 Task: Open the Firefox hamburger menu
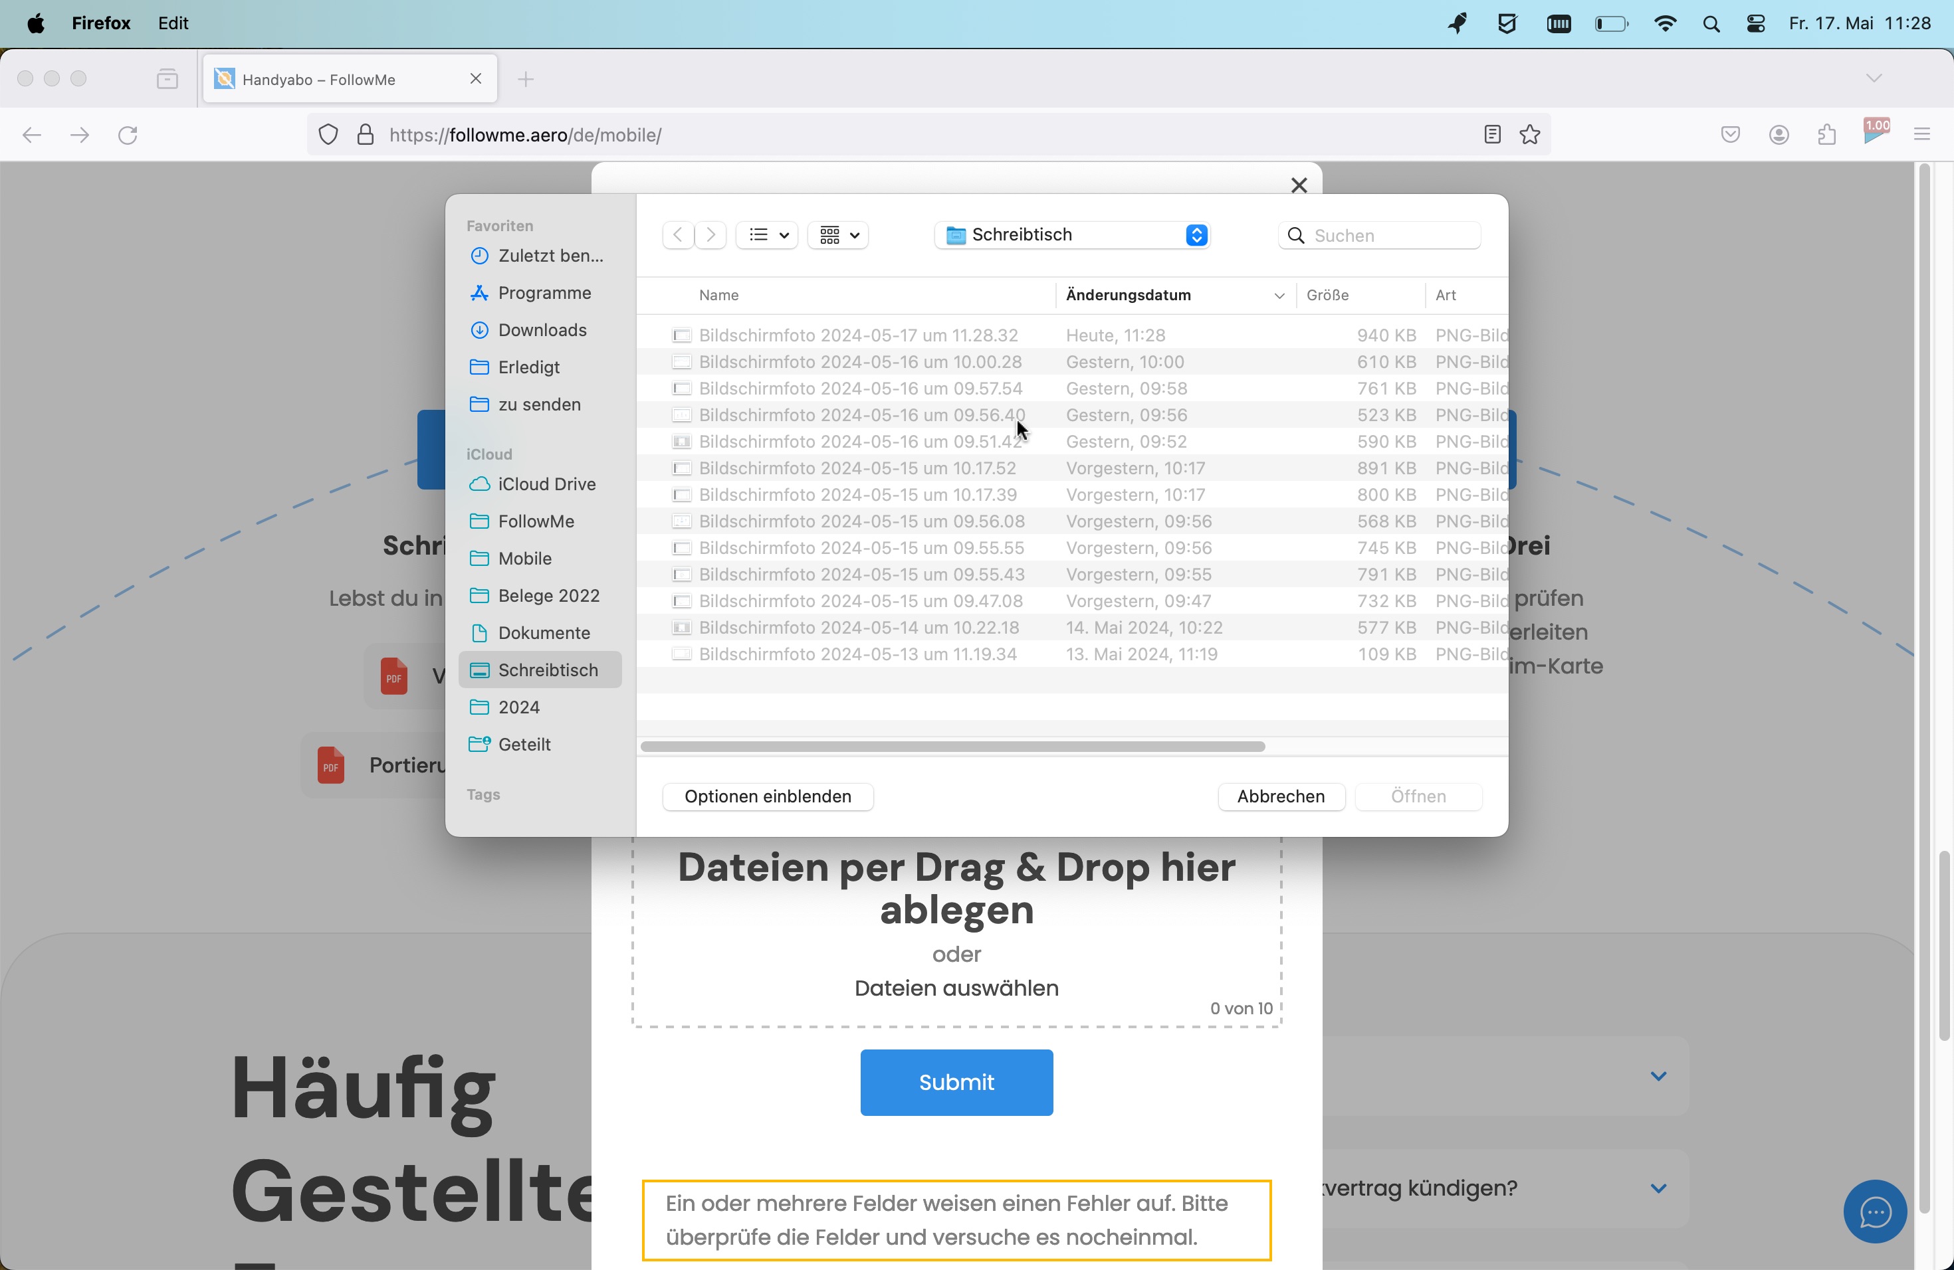click(1921, 135)
